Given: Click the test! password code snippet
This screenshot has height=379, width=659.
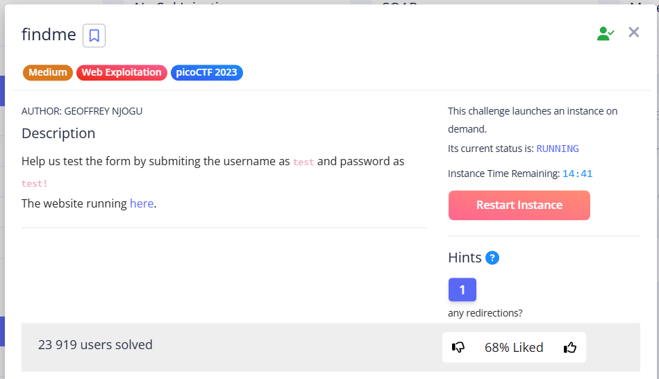Looking at the screenshot, I should [35, 184].
